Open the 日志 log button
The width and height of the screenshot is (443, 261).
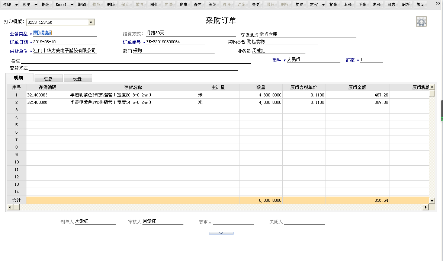click(391, 4)
